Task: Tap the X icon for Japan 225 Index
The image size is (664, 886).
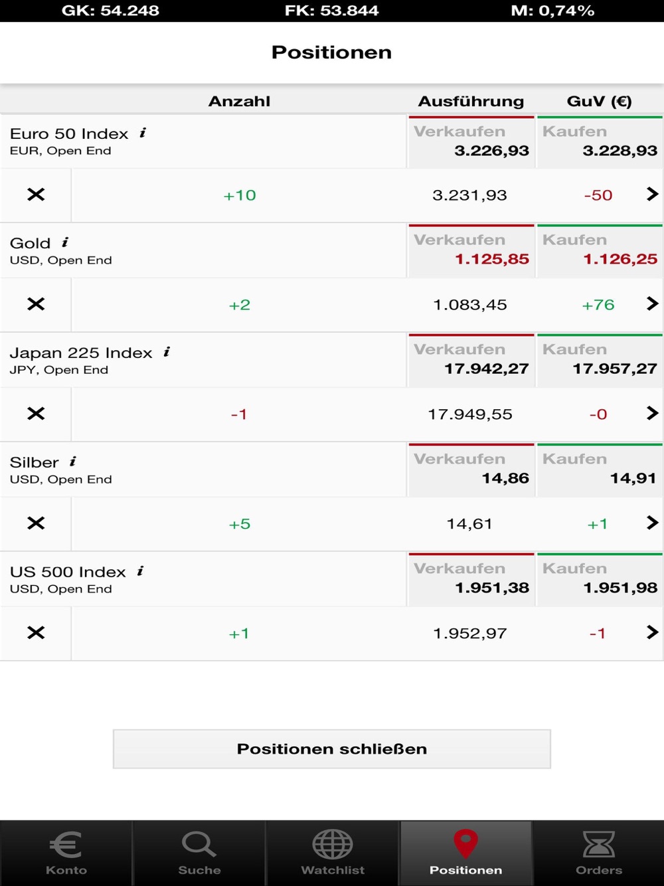Action: click(36, 414)
